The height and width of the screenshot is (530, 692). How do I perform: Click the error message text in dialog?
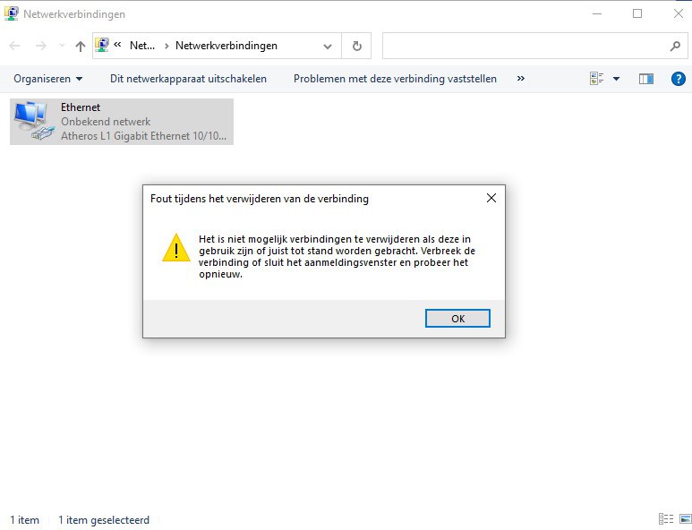(337, 256)
